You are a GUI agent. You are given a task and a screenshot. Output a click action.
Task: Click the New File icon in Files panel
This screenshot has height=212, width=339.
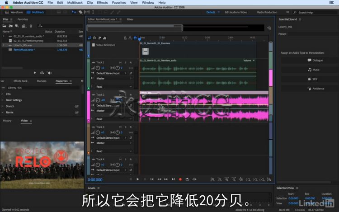coord(17,26)
